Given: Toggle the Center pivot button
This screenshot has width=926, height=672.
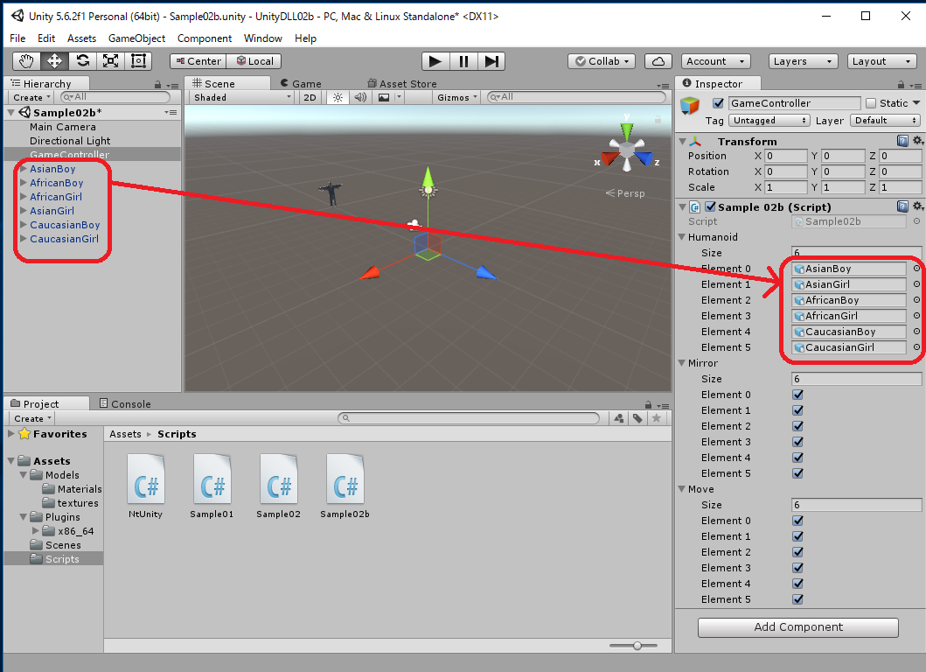Looking at the screenshot, I should click(198, 61).
